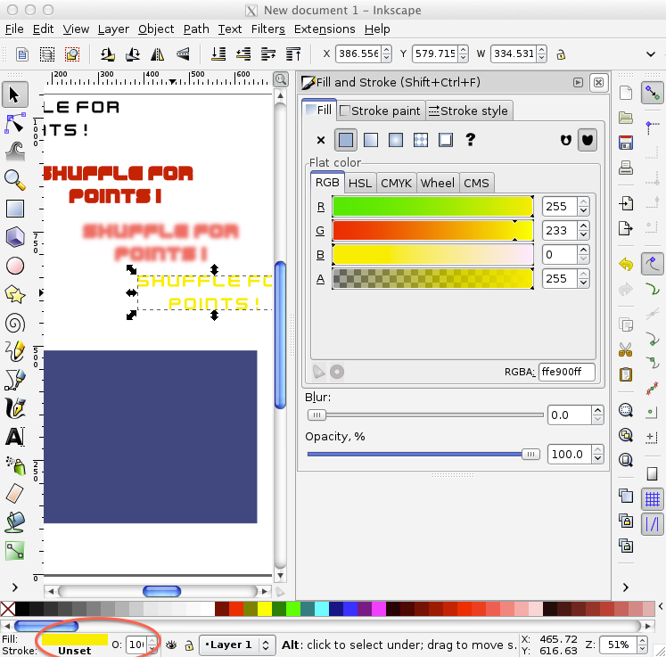666x657 pixels.
Task: Click the RGBA hex value field
Action: (x=566, y=372)
